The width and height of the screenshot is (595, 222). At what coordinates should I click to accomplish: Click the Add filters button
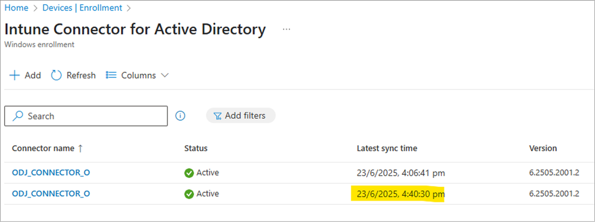coord(241,115)
